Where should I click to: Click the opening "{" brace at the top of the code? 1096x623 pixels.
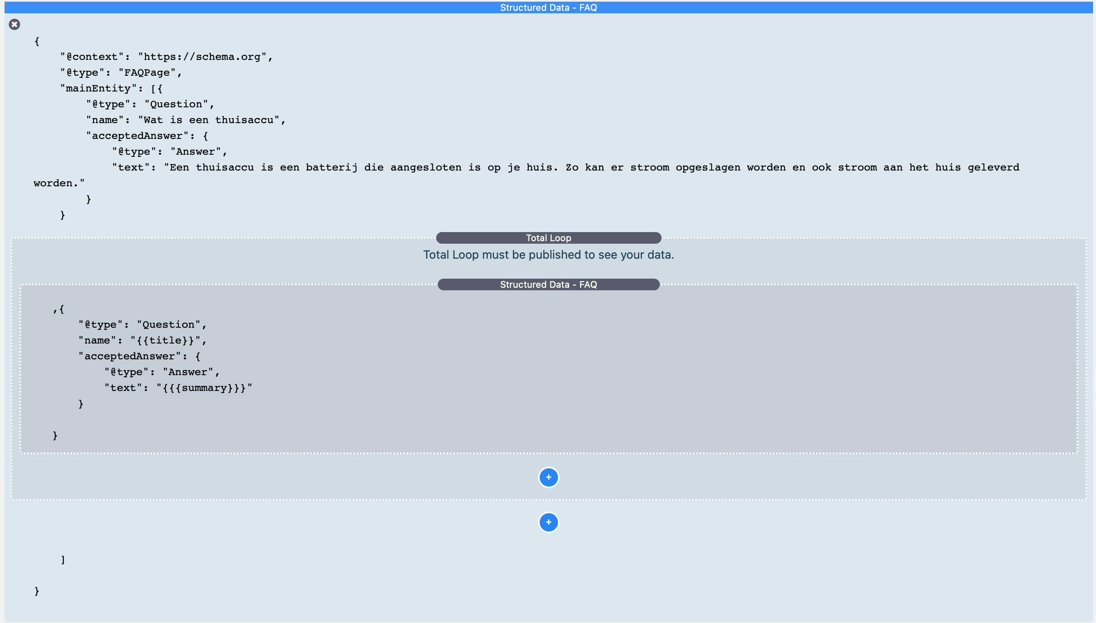coord(37,41)
